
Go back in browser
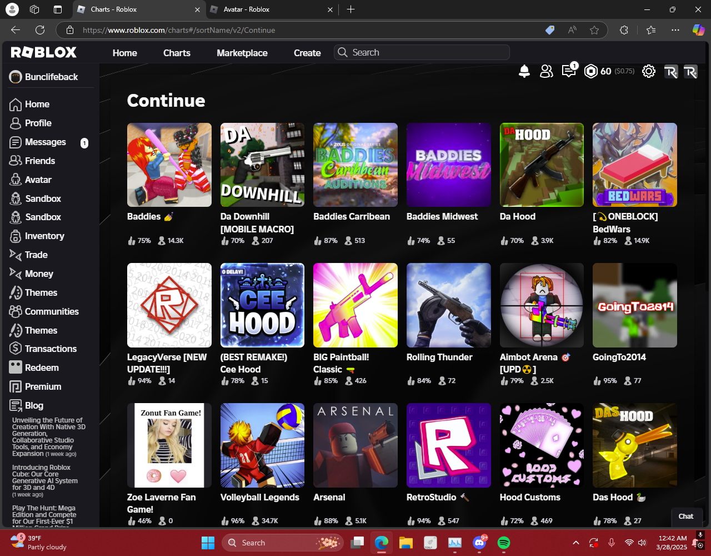[16, 30]
